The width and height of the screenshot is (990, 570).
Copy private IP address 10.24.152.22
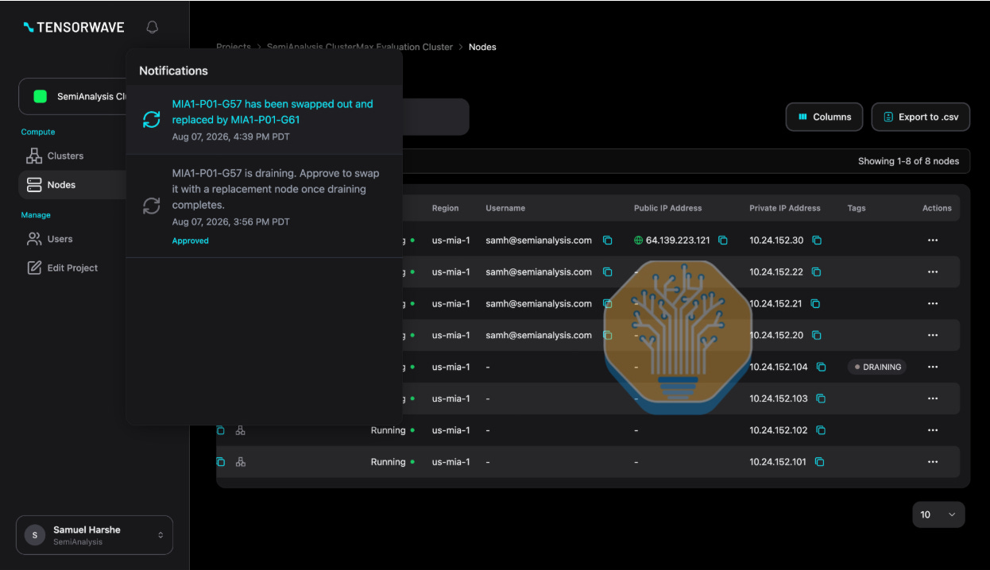click(x=816, y=272)
